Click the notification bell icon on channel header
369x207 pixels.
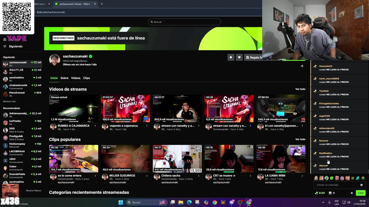tap(231, 57)
